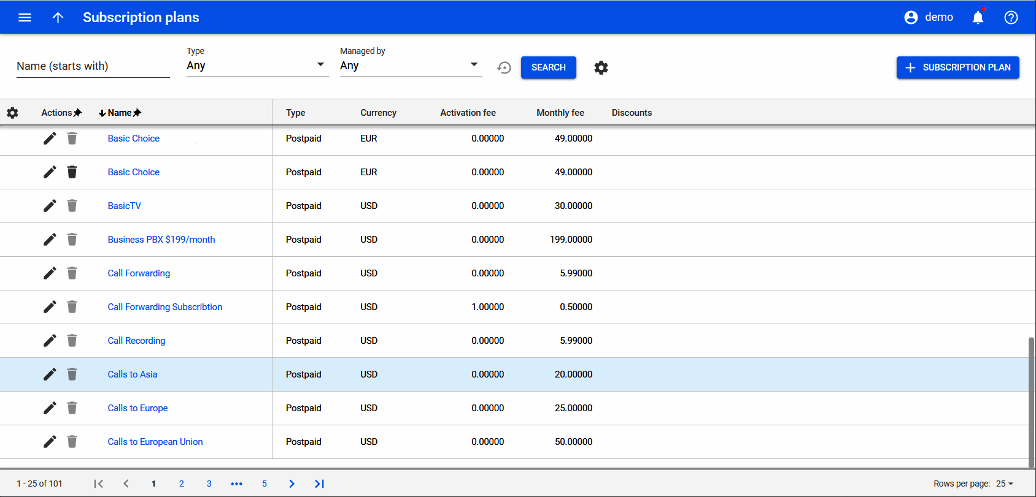Toggle pin on the Actions column
Image resolution: width=1036 pixels, height=497 pixels.
pyautogui.click(x=77, y=113)
